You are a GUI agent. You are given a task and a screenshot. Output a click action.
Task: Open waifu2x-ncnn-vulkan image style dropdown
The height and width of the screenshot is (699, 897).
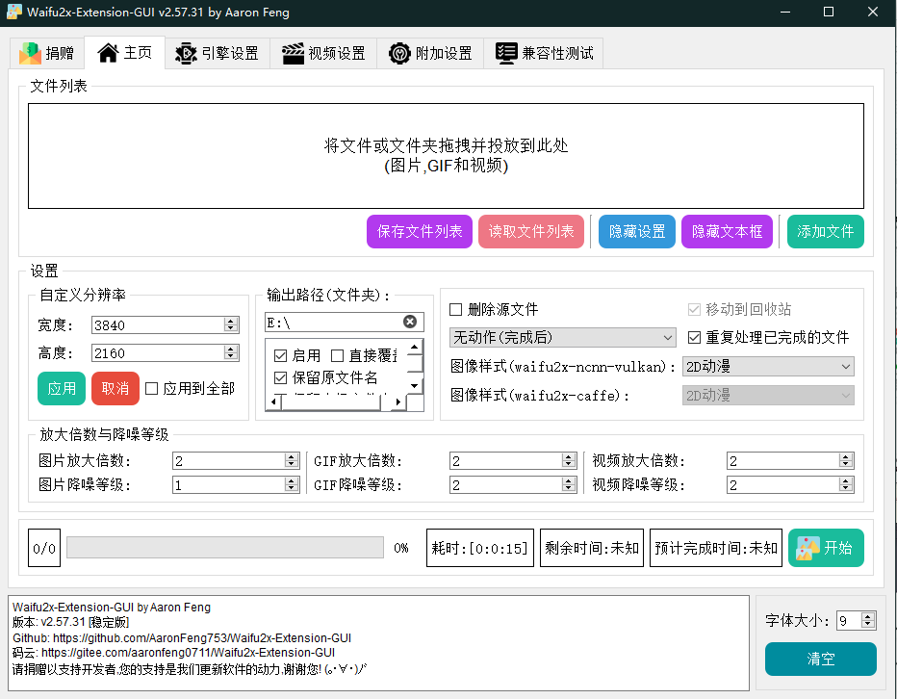(x=768, y=367)
